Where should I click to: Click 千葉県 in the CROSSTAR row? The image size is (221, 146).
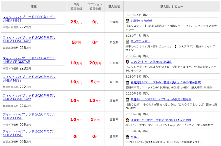tap(114, 63)
